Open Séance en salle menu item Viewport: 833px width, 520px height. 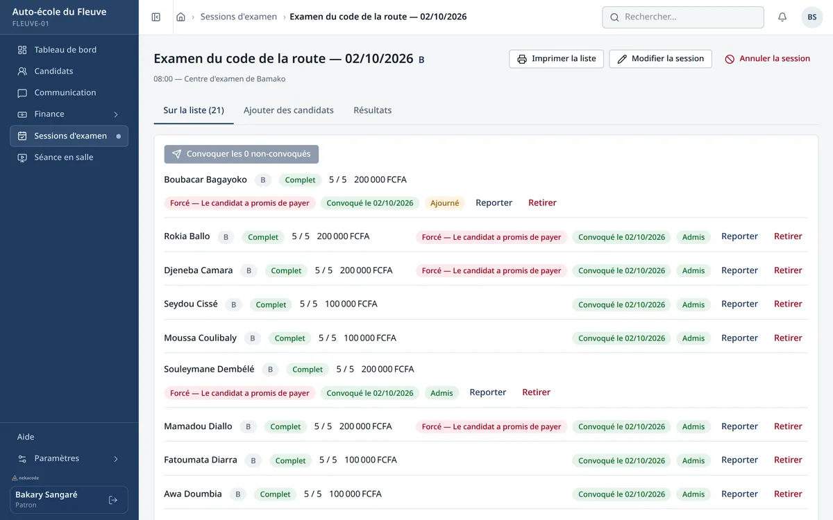(x=69, y=157)
